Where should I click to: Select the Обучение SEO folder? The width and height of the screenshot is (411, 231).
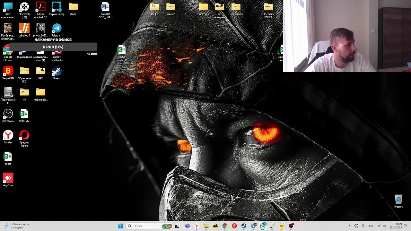[x=24, y=75]
